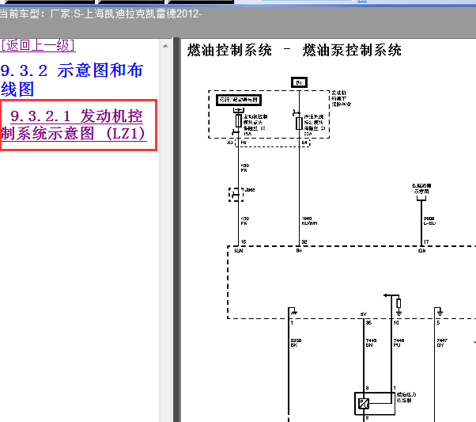The width and height of the screenshot is (476, 422).
Task: Click the 返回上一级 link
Action: tap(38, 46)
